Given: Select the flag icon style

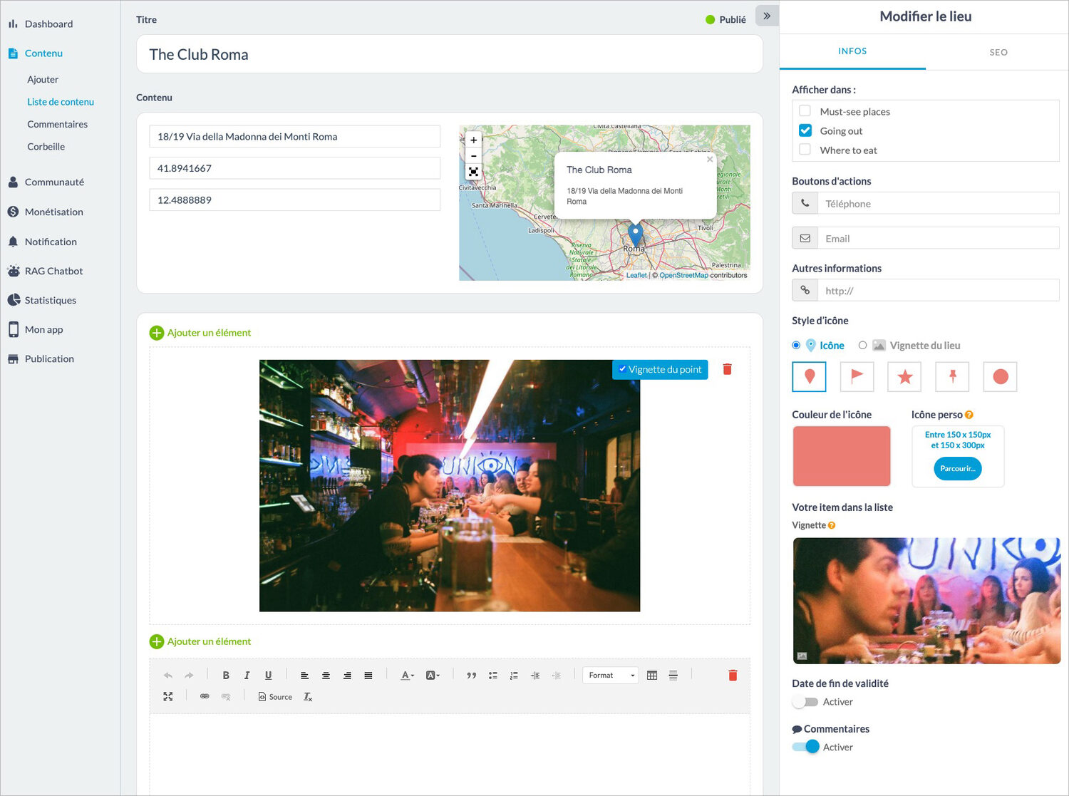Looking at the screenshot, I should tap(857, 376).
